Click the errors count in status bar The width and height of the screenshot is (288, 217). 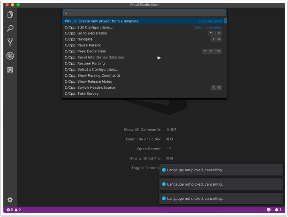click(x=10, y=210)
